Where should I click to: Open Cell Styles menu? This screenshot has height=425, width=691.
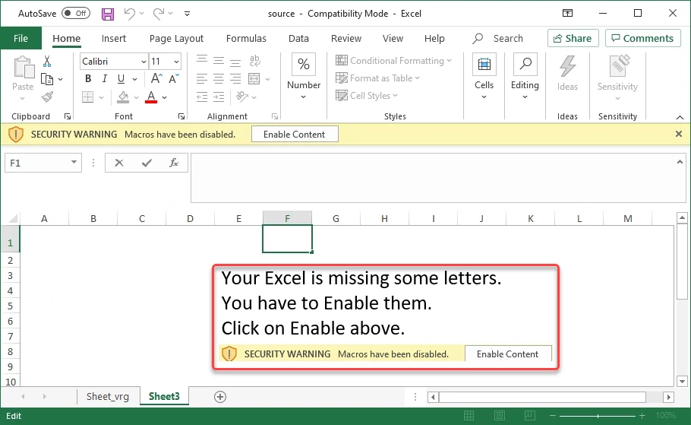click(x=367, y=96)
